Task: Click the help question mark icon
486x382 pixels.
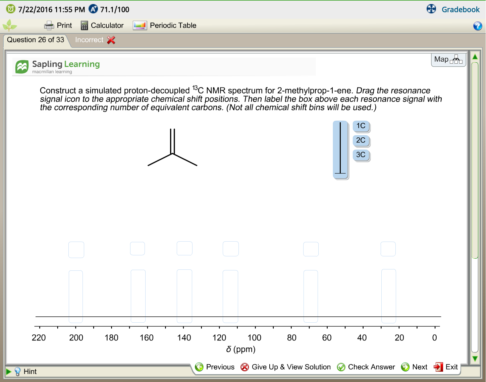Action: [x=478, y=26]
